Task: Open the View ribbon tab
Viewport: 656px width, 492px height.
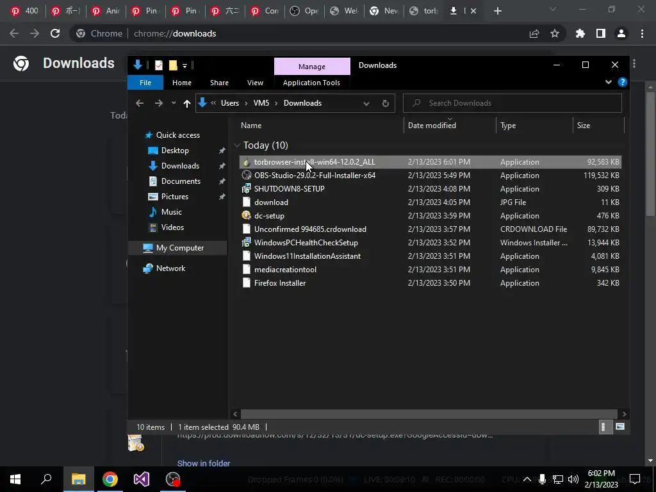Action: tap(255, 83)
